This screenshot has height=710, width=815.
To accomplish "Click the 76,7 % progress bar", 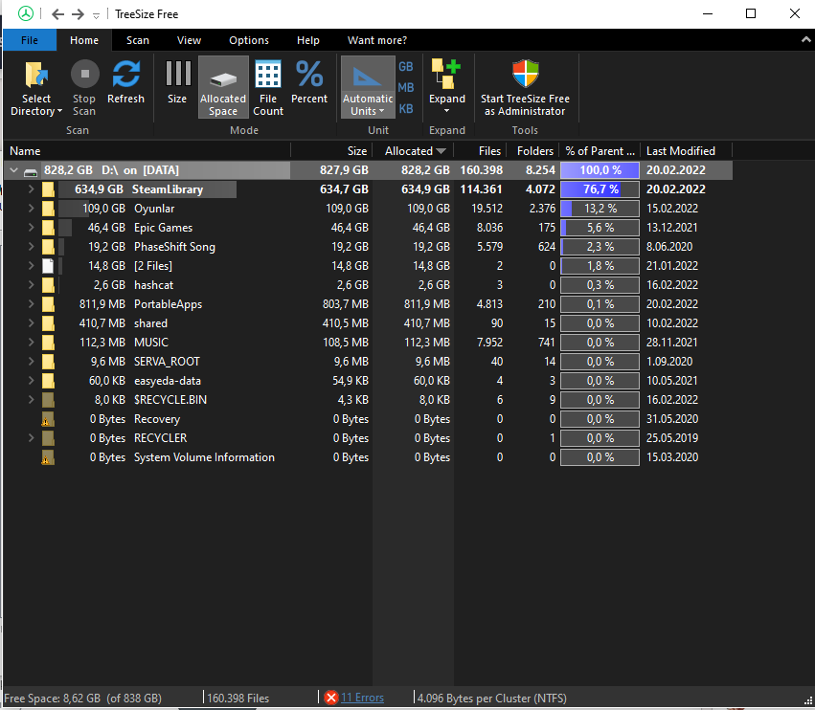I will coord(600,189).
